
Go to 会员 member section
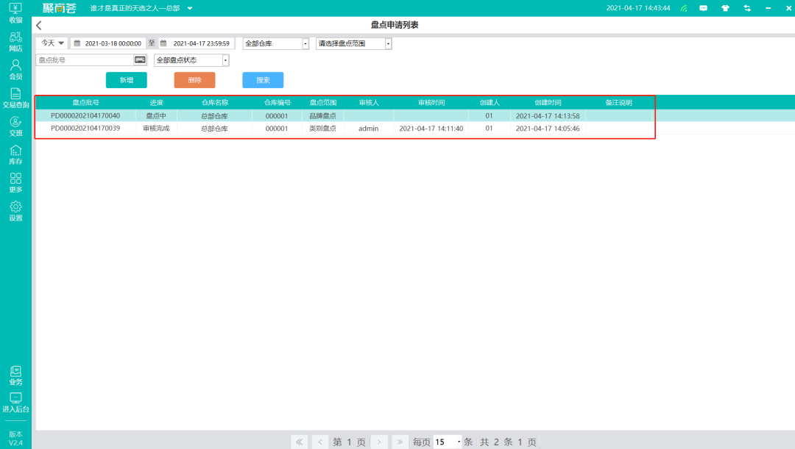point(15,69)
